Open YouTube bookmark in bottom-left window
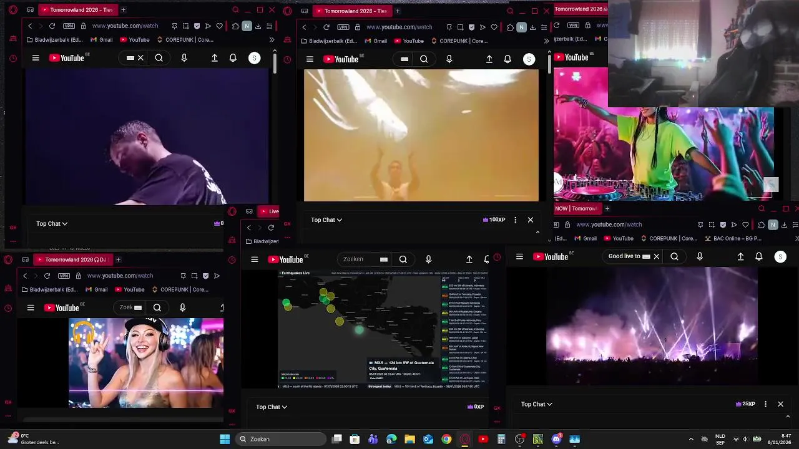 click(129, 290)
